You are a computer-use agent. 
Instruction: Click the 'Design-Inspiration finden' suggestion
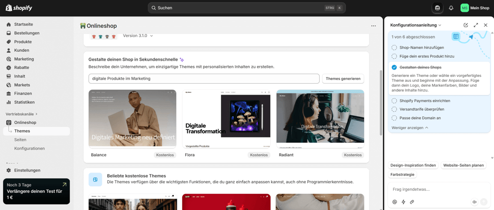pyautogui.click(x=413, y=166)
